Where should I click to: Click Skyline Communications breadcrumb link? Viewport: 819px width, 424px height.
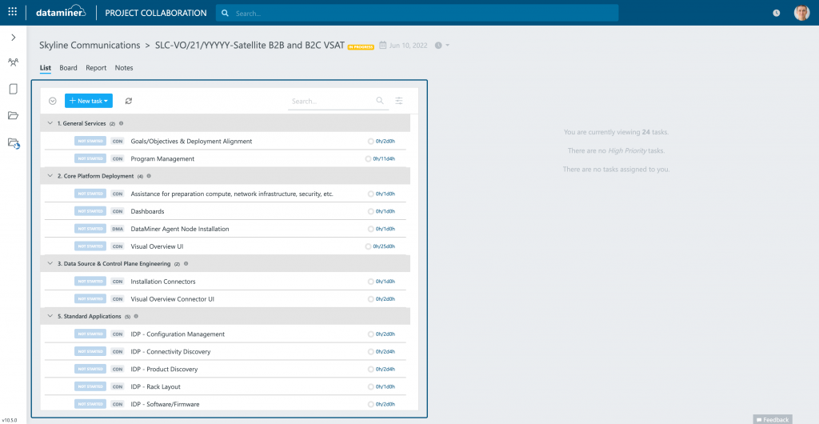(x=90, y=46)
